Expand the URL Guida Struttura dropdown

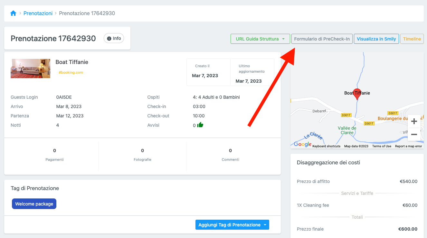[x=260, y=39]
